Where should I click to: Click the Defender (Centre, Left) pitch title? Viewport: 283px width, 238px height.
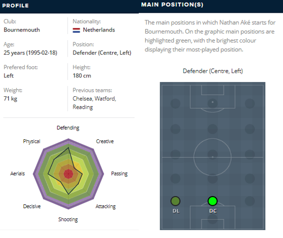point(213,71)
